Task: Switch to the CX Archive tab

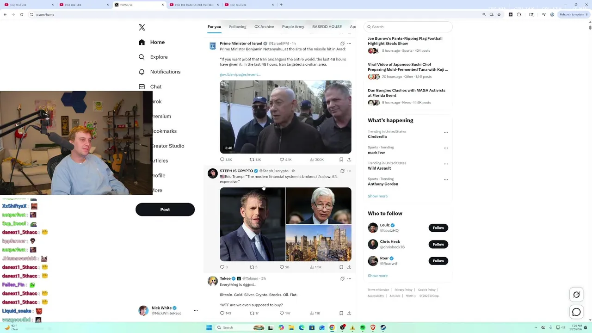Action: click(x=264, y=27)
